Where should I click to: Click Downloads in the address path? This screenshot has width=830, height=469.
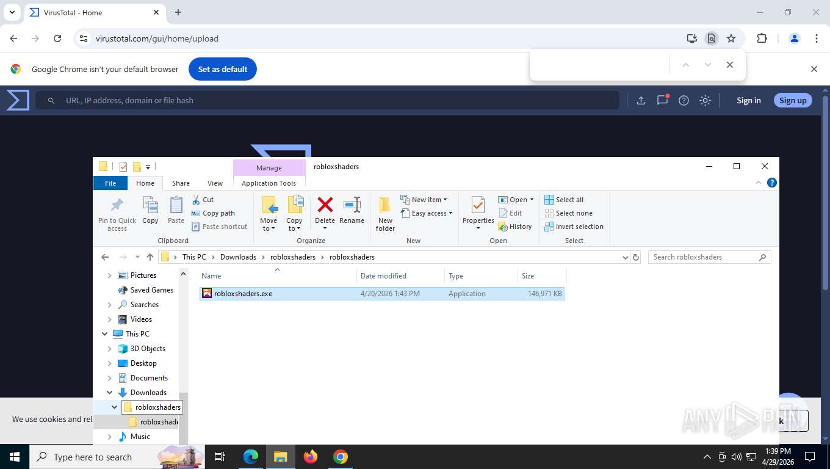[x=238, y=257]
